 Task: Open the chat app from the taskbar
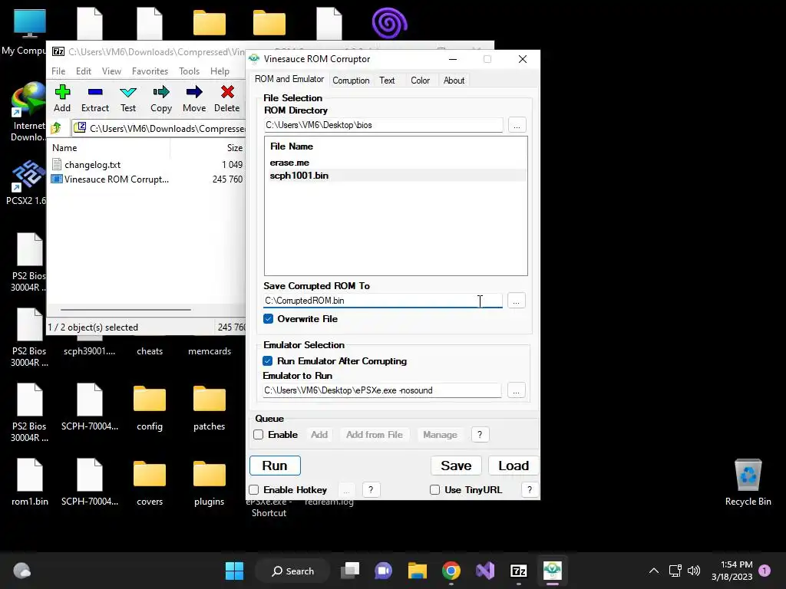coord(384,571)
